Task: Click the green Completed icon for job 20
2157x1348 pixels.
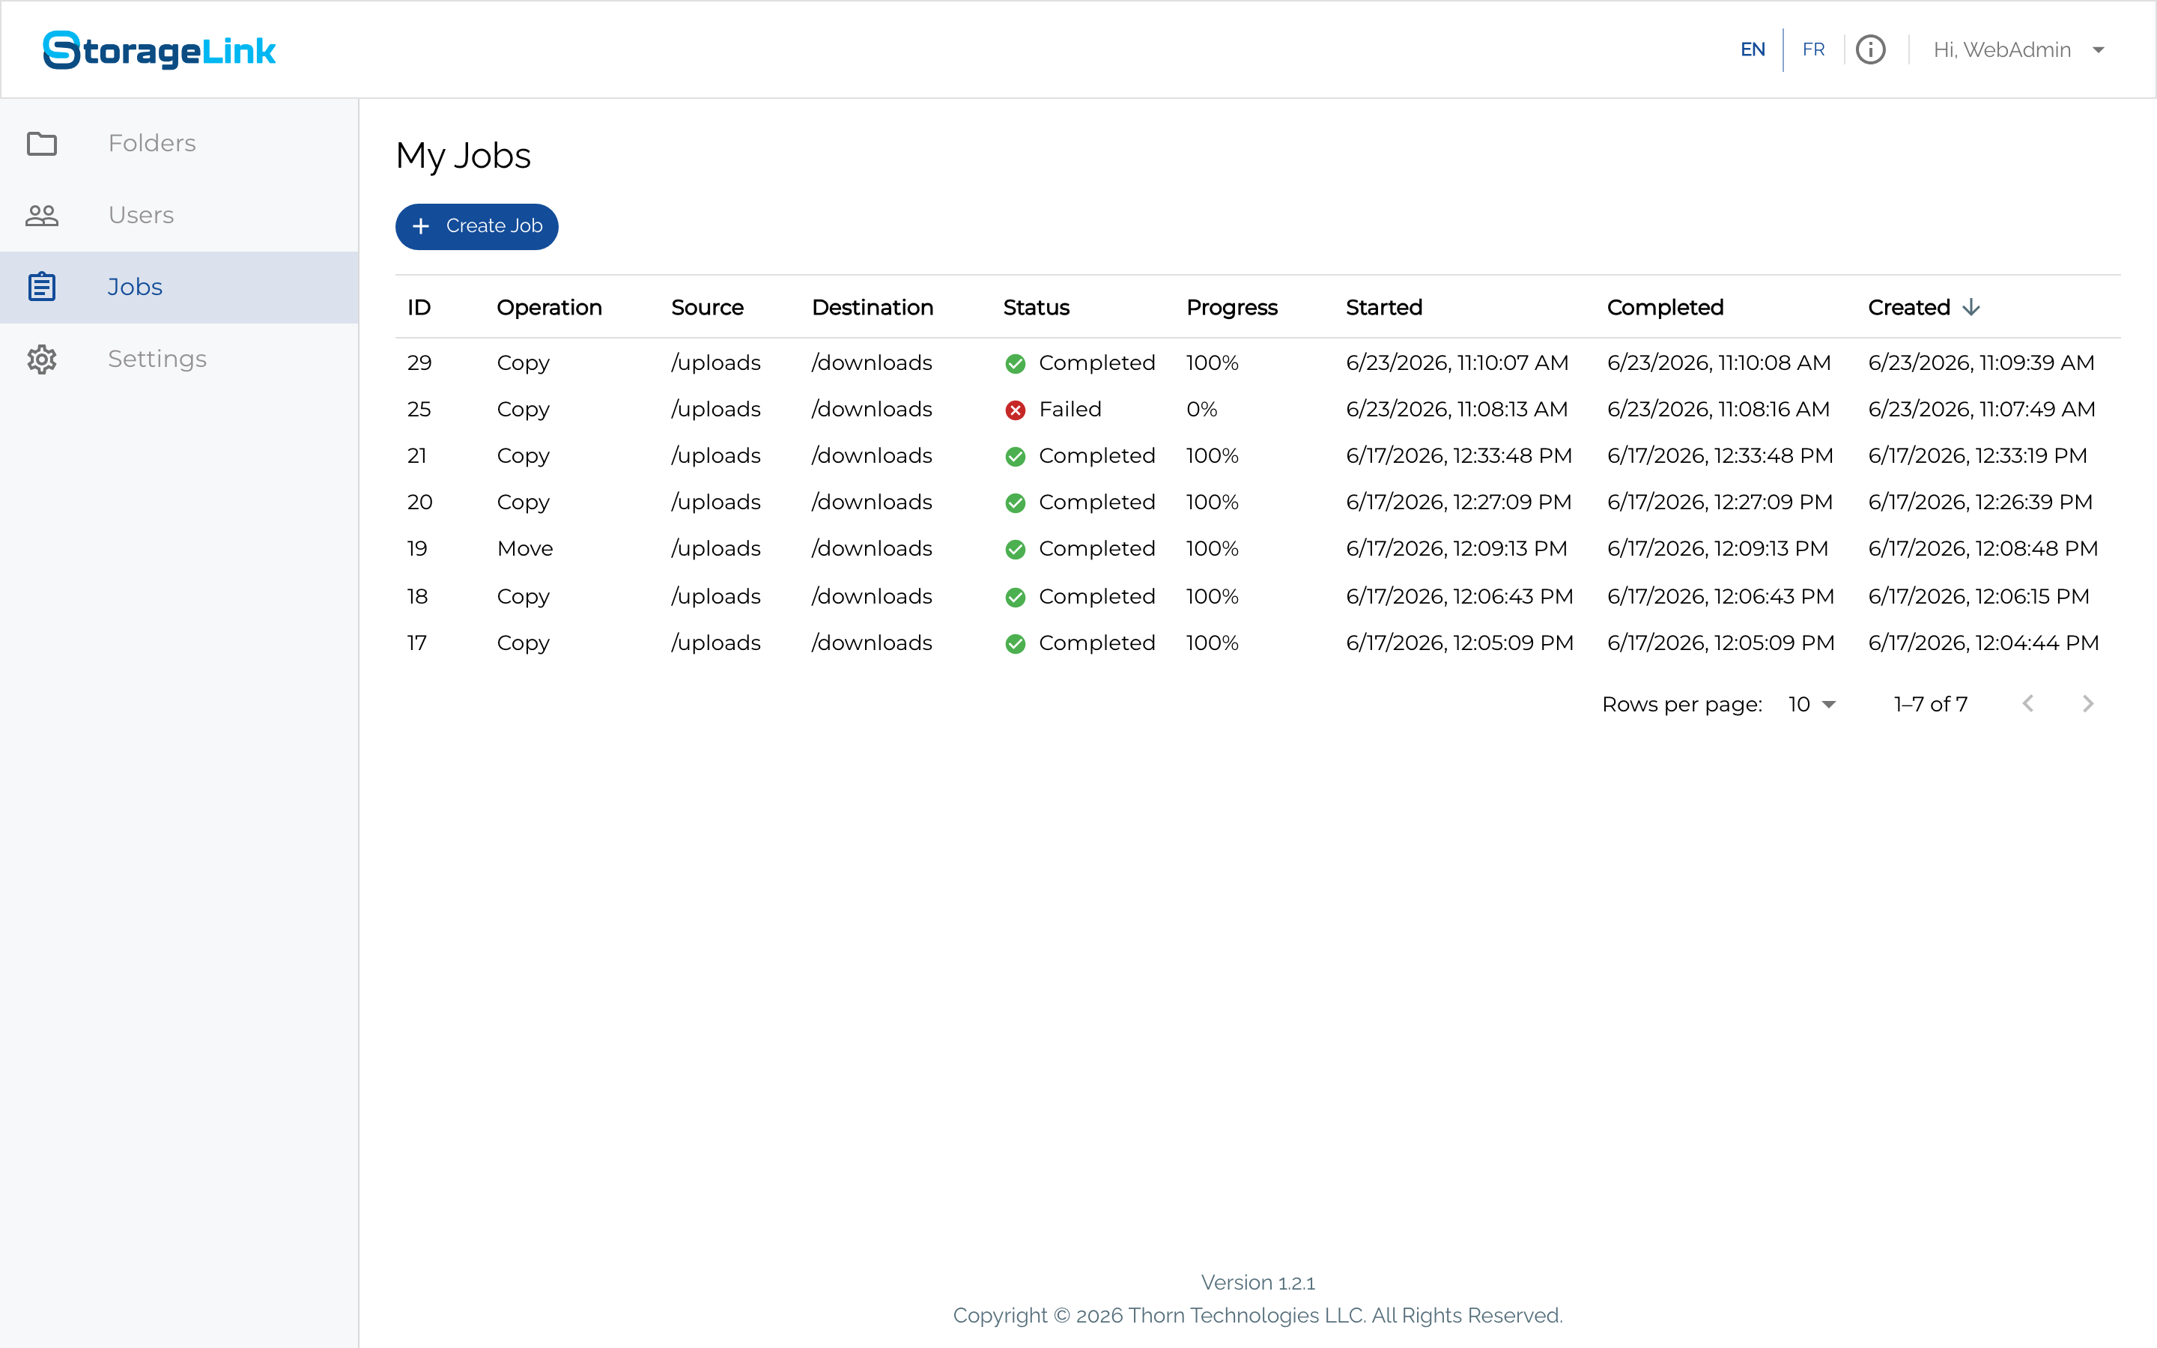Action: click(x=1016, y=503)
